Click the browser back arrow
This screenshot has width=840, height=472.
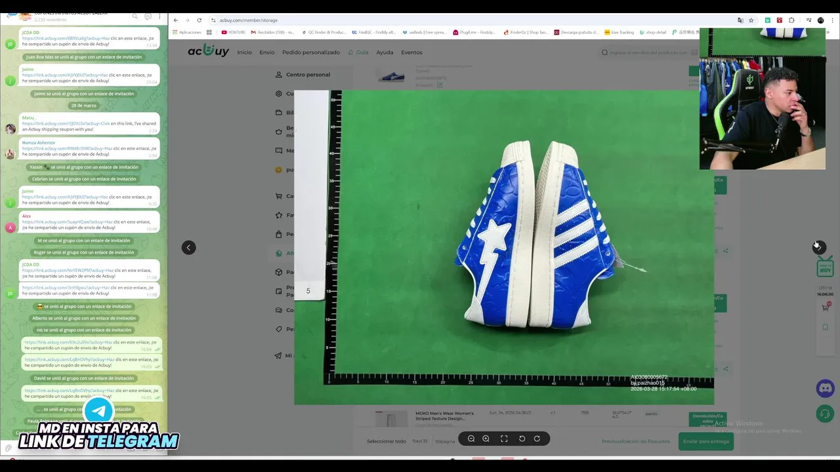click(176, 20)
